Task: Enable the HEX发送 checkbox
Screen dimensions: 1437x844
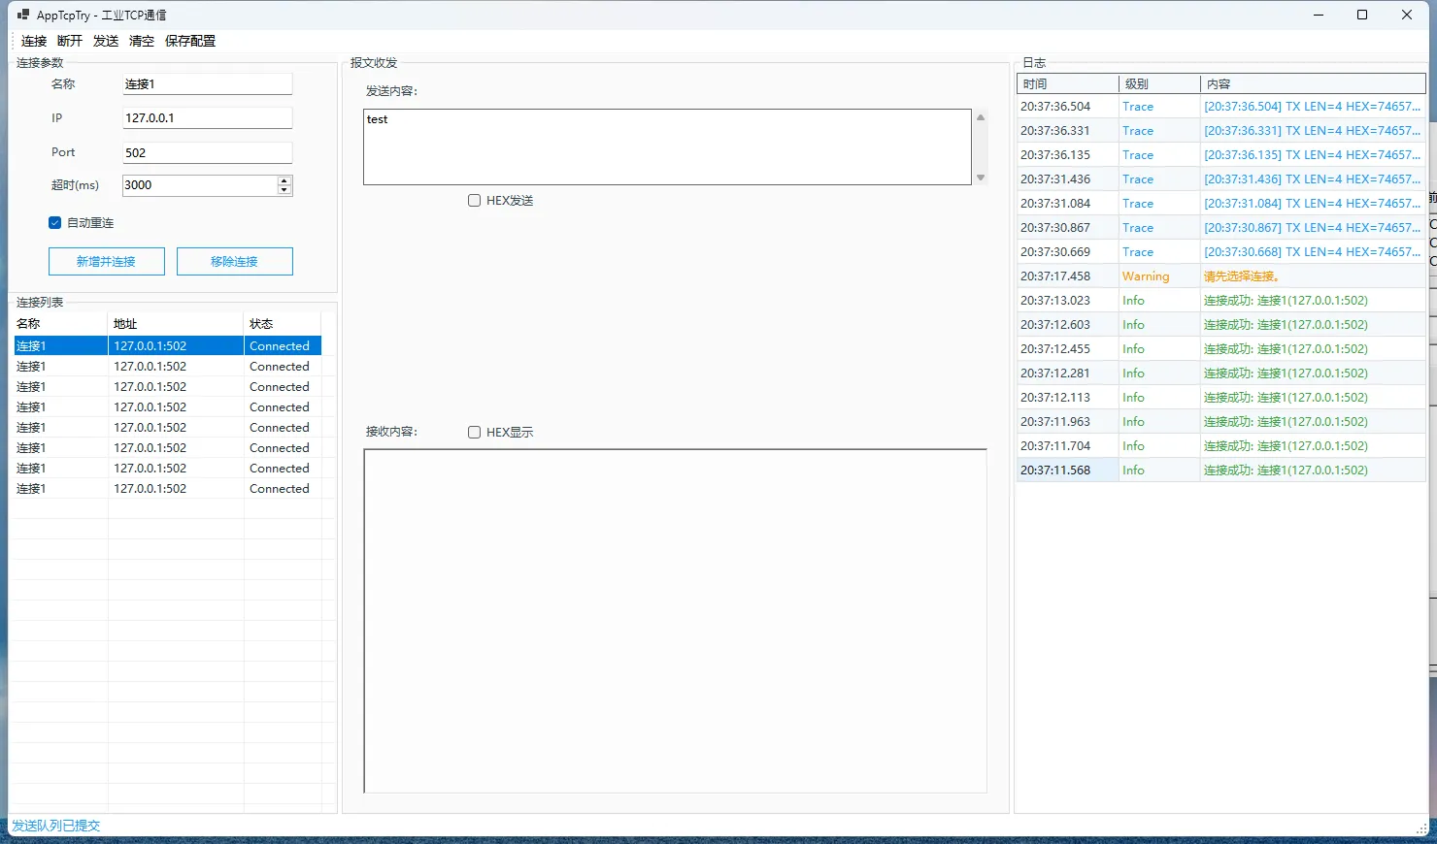Action: [x=475, y=201]
